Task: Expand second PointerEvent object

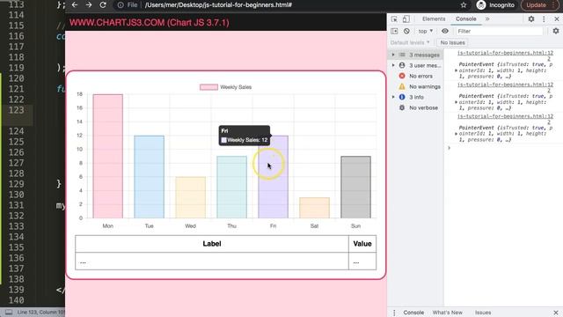Action: click(456, 102)
